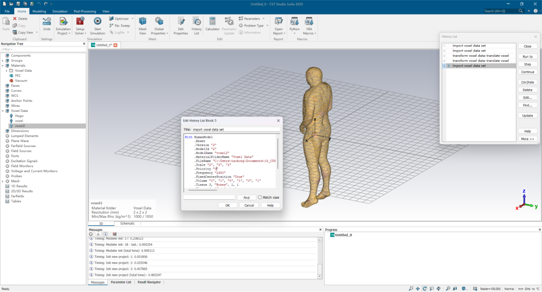This screenshot has width=542, height=292.
Task: Click Cancel in Edit History List dialog
Action: [x=249, y=205]
